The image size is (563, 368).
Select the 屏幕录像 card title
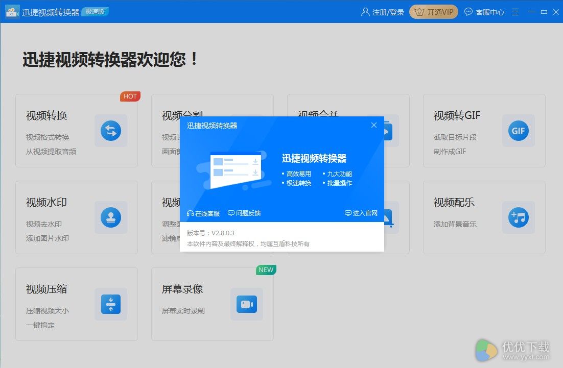click(x=182, y=289)
